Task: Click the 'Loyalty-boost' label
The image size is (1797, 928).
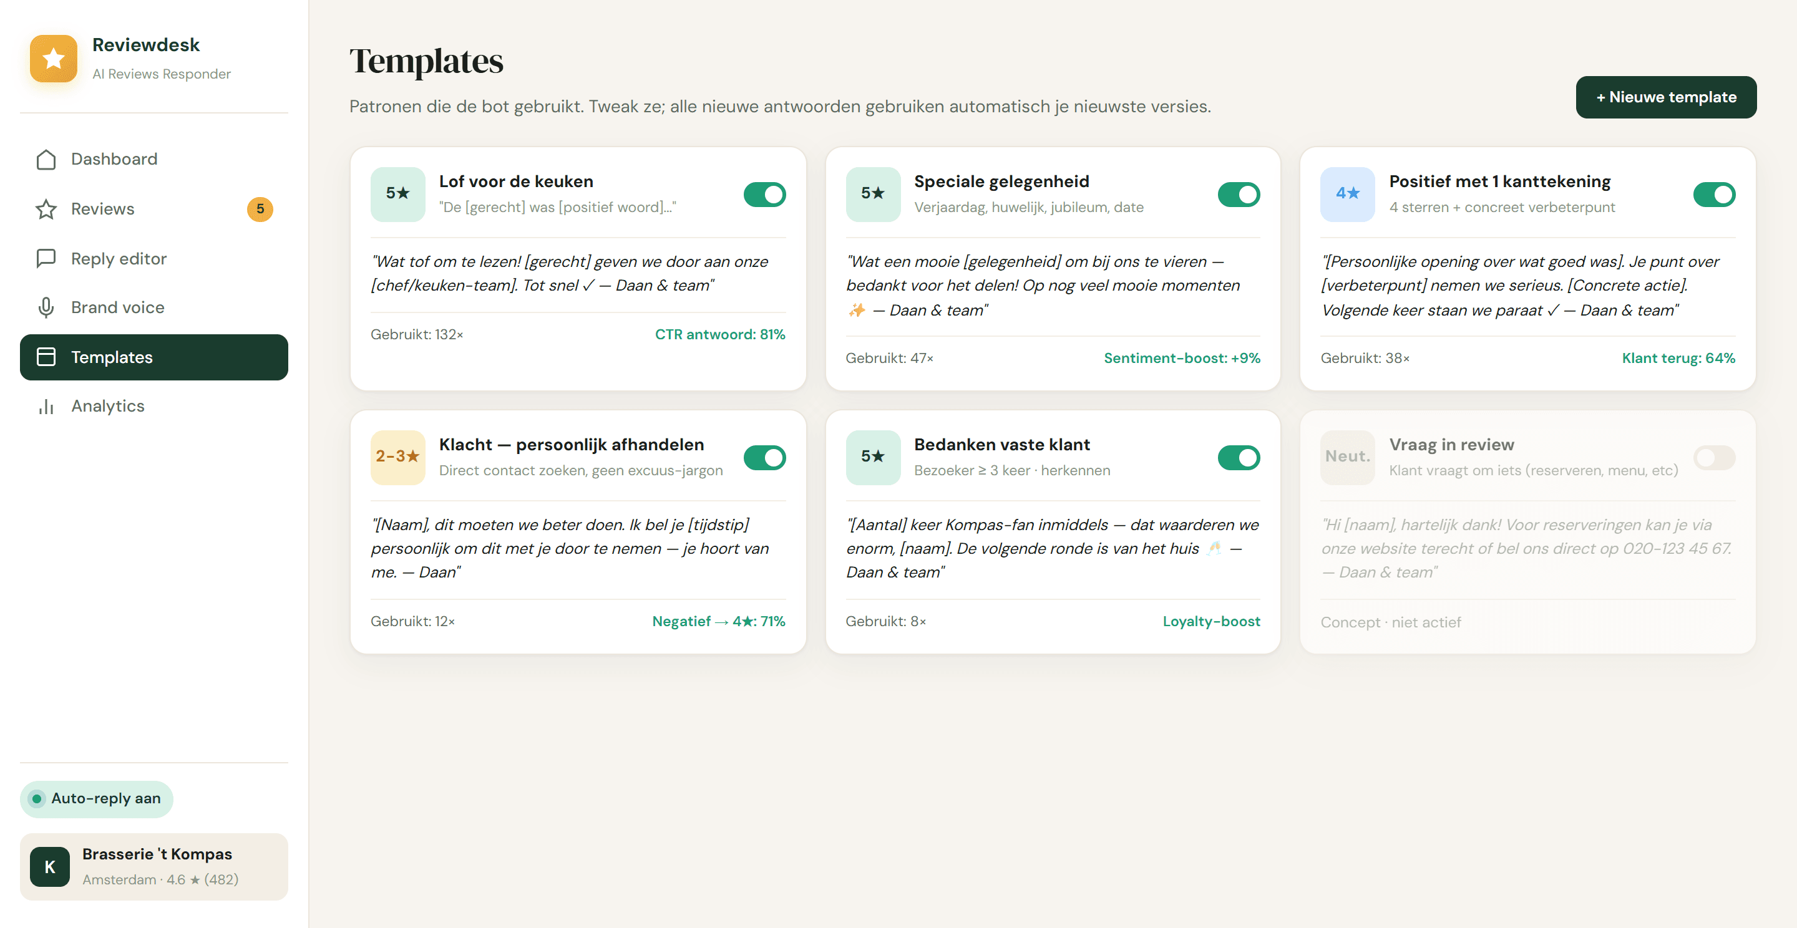Action: [x=1211, y=621]
